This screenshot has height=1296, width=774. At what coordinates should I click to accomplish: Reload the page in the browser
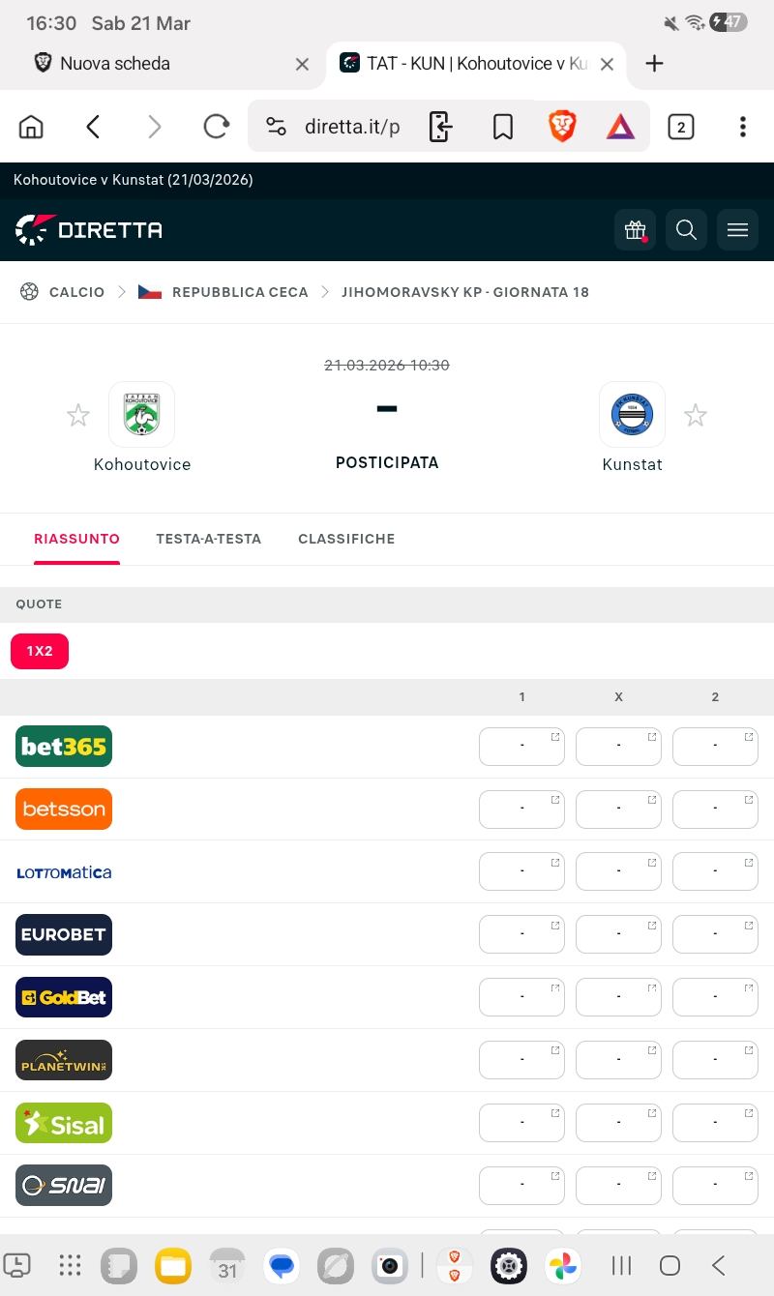pos(216,127)
